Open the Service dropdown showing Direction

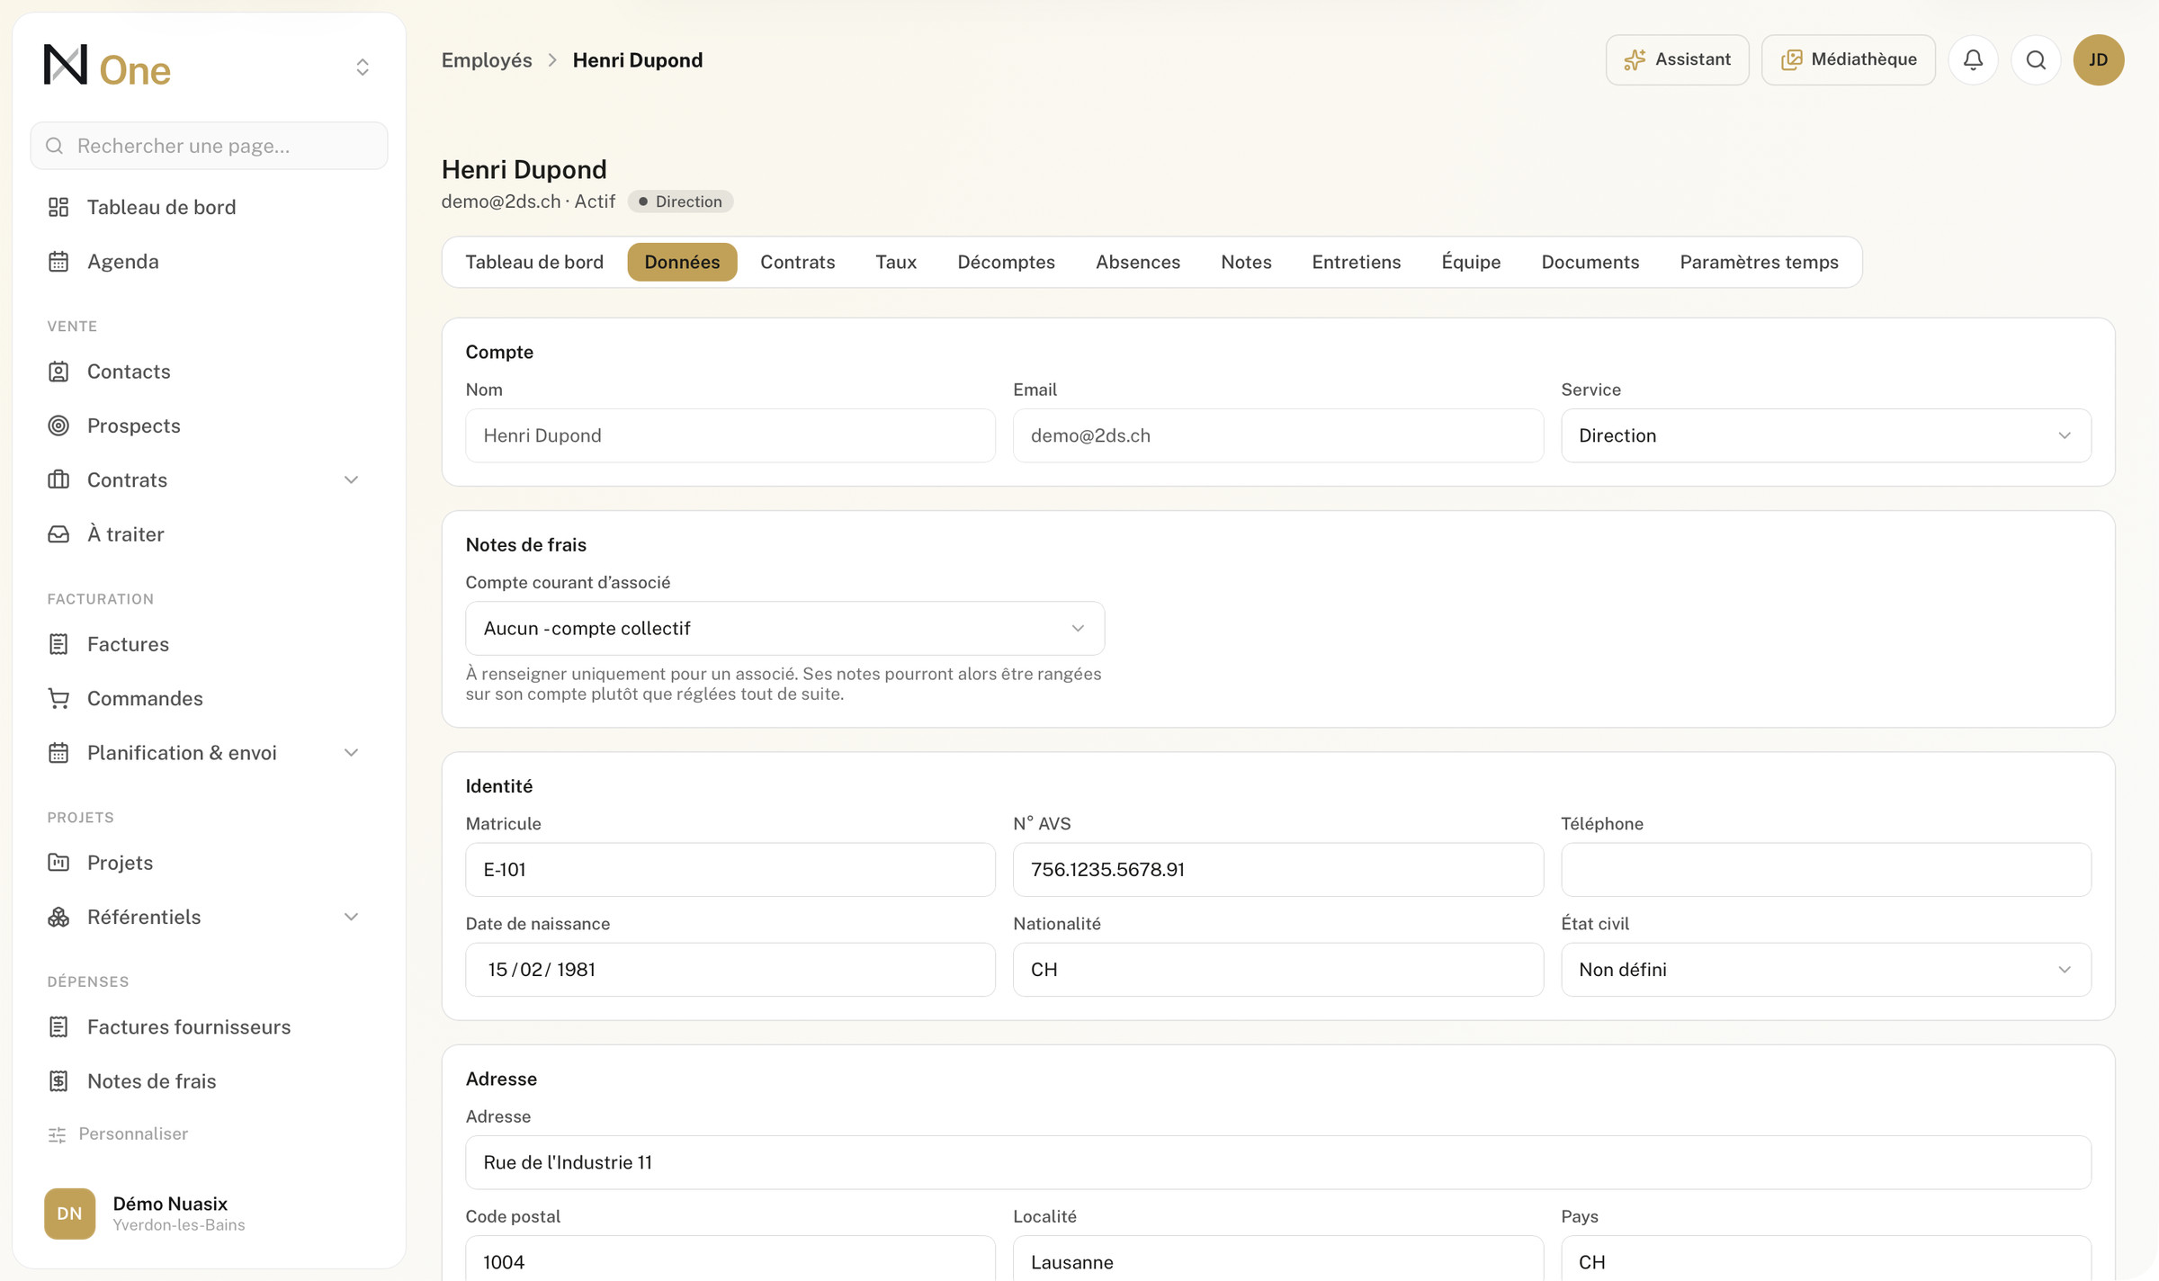pyautogui.click(x=1825, y=435)
